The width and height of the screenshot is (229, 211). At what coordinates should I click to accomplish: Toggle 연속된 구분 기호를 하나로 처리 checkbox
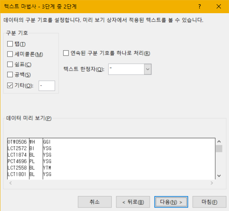66,53
